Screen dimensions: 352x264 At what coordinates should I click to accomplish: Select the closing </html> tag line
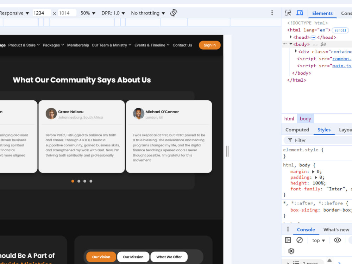(296, 80)
